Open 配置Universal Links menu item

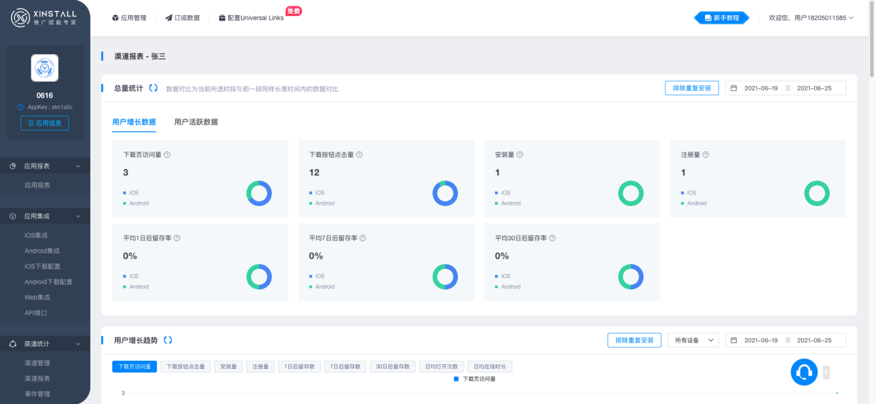[x=251, y=18]
